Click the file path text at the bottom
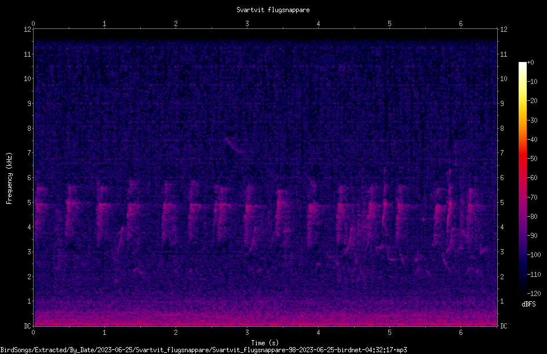This screenshot has height=354, width=547. click(x=203, y=350)
